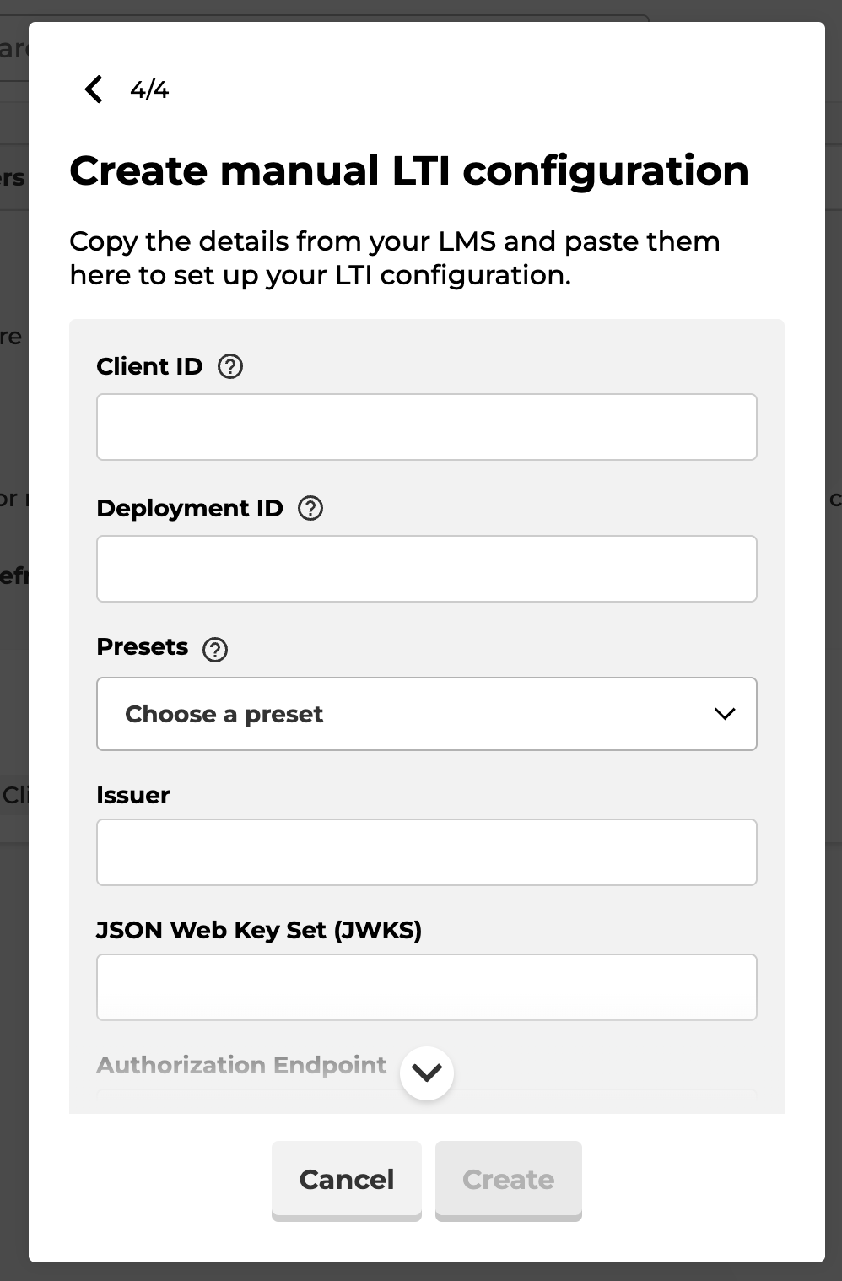The image size is (842, 1281).
Task: Select the Issuer input box
Action: 427,852
